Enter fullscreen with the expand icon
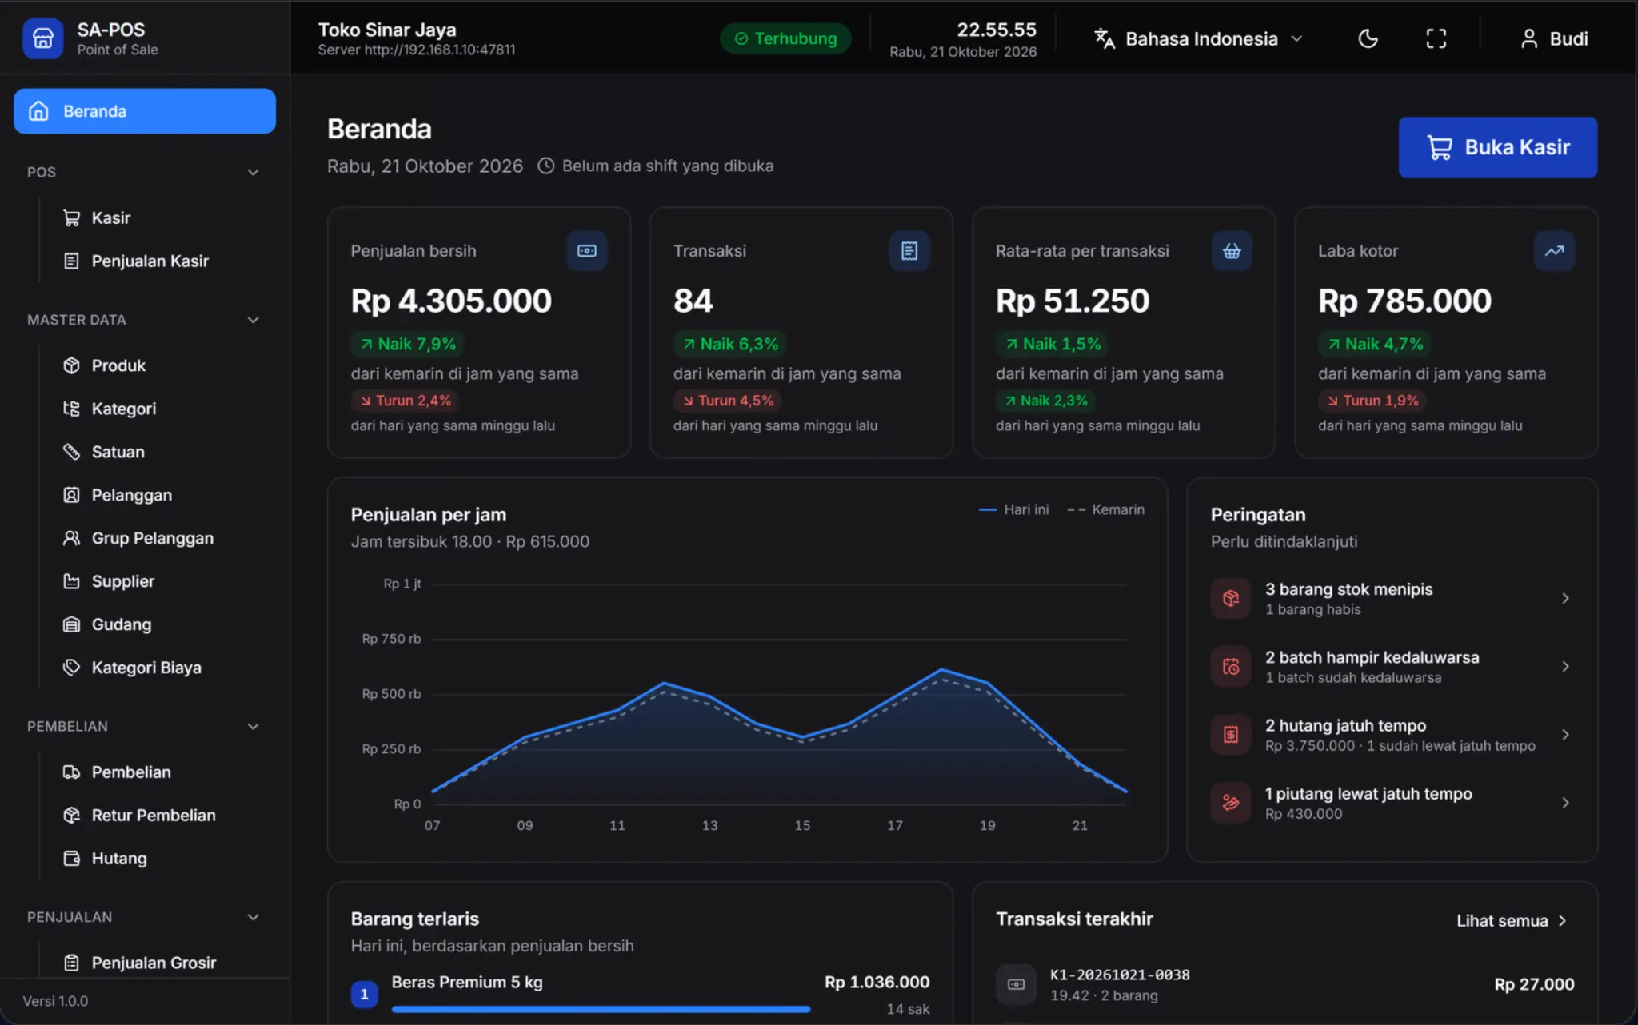The height and width of the screenshot is (1025, 1638). tap(1436, 38)
